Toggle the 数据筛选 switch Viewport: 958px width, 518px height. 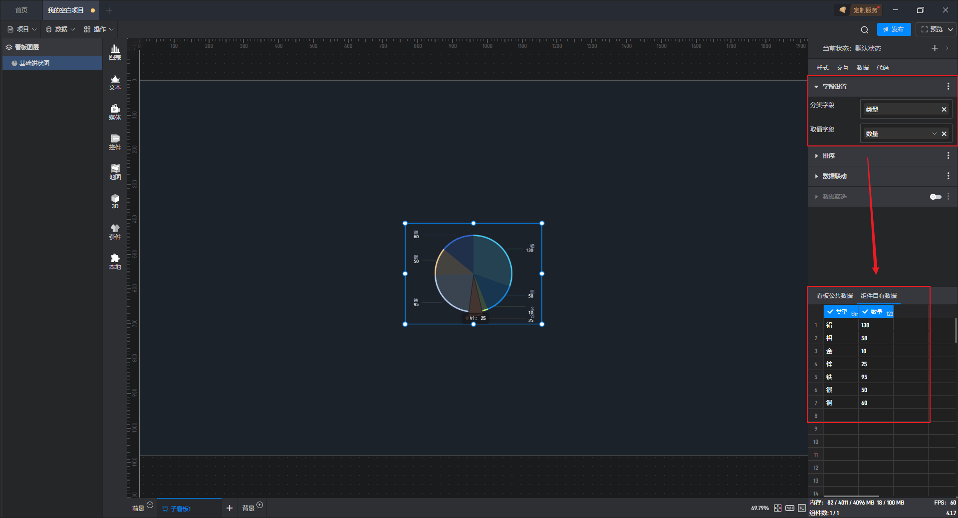(936, 197)
